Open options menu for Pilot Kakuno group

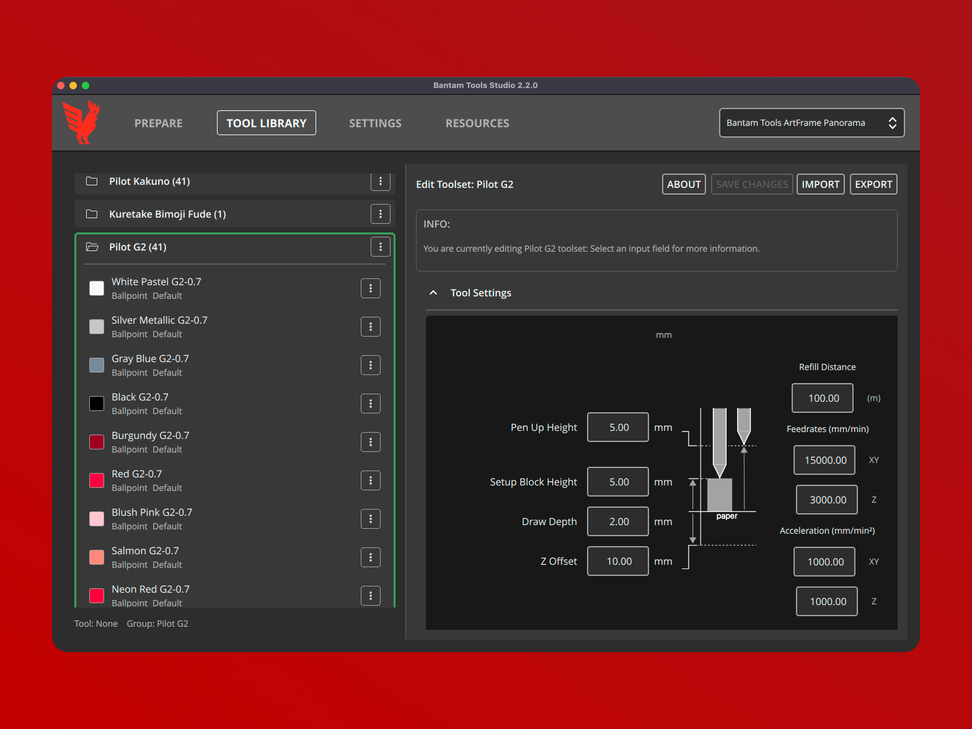pyautogui.click(x=380, y=182)
